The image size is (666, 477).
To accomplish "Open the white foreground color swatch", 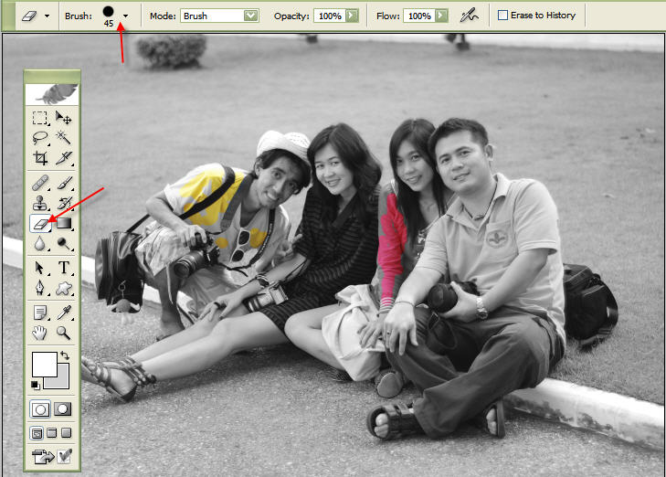I will click(x=44, y=364).
